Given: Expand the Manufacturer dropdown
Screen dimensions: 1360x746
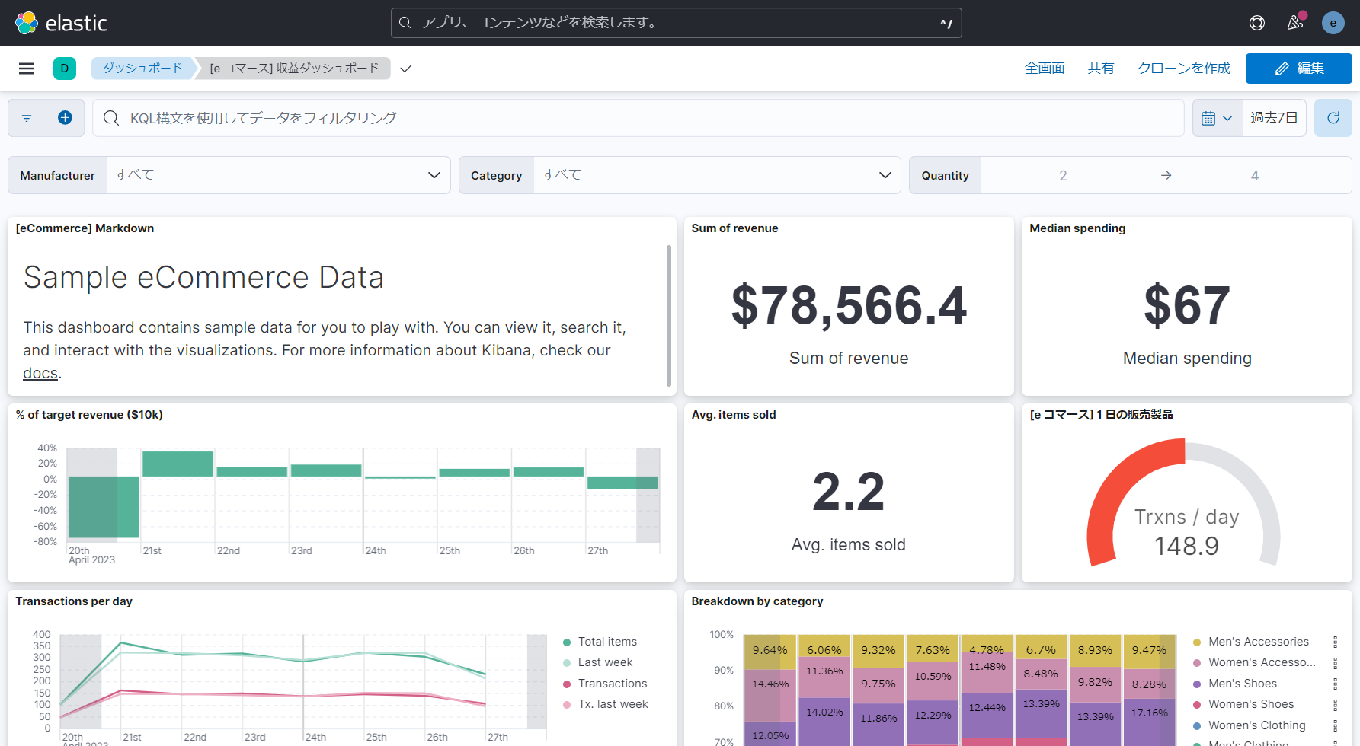Looking at the screenshot, I should point(278,175).
